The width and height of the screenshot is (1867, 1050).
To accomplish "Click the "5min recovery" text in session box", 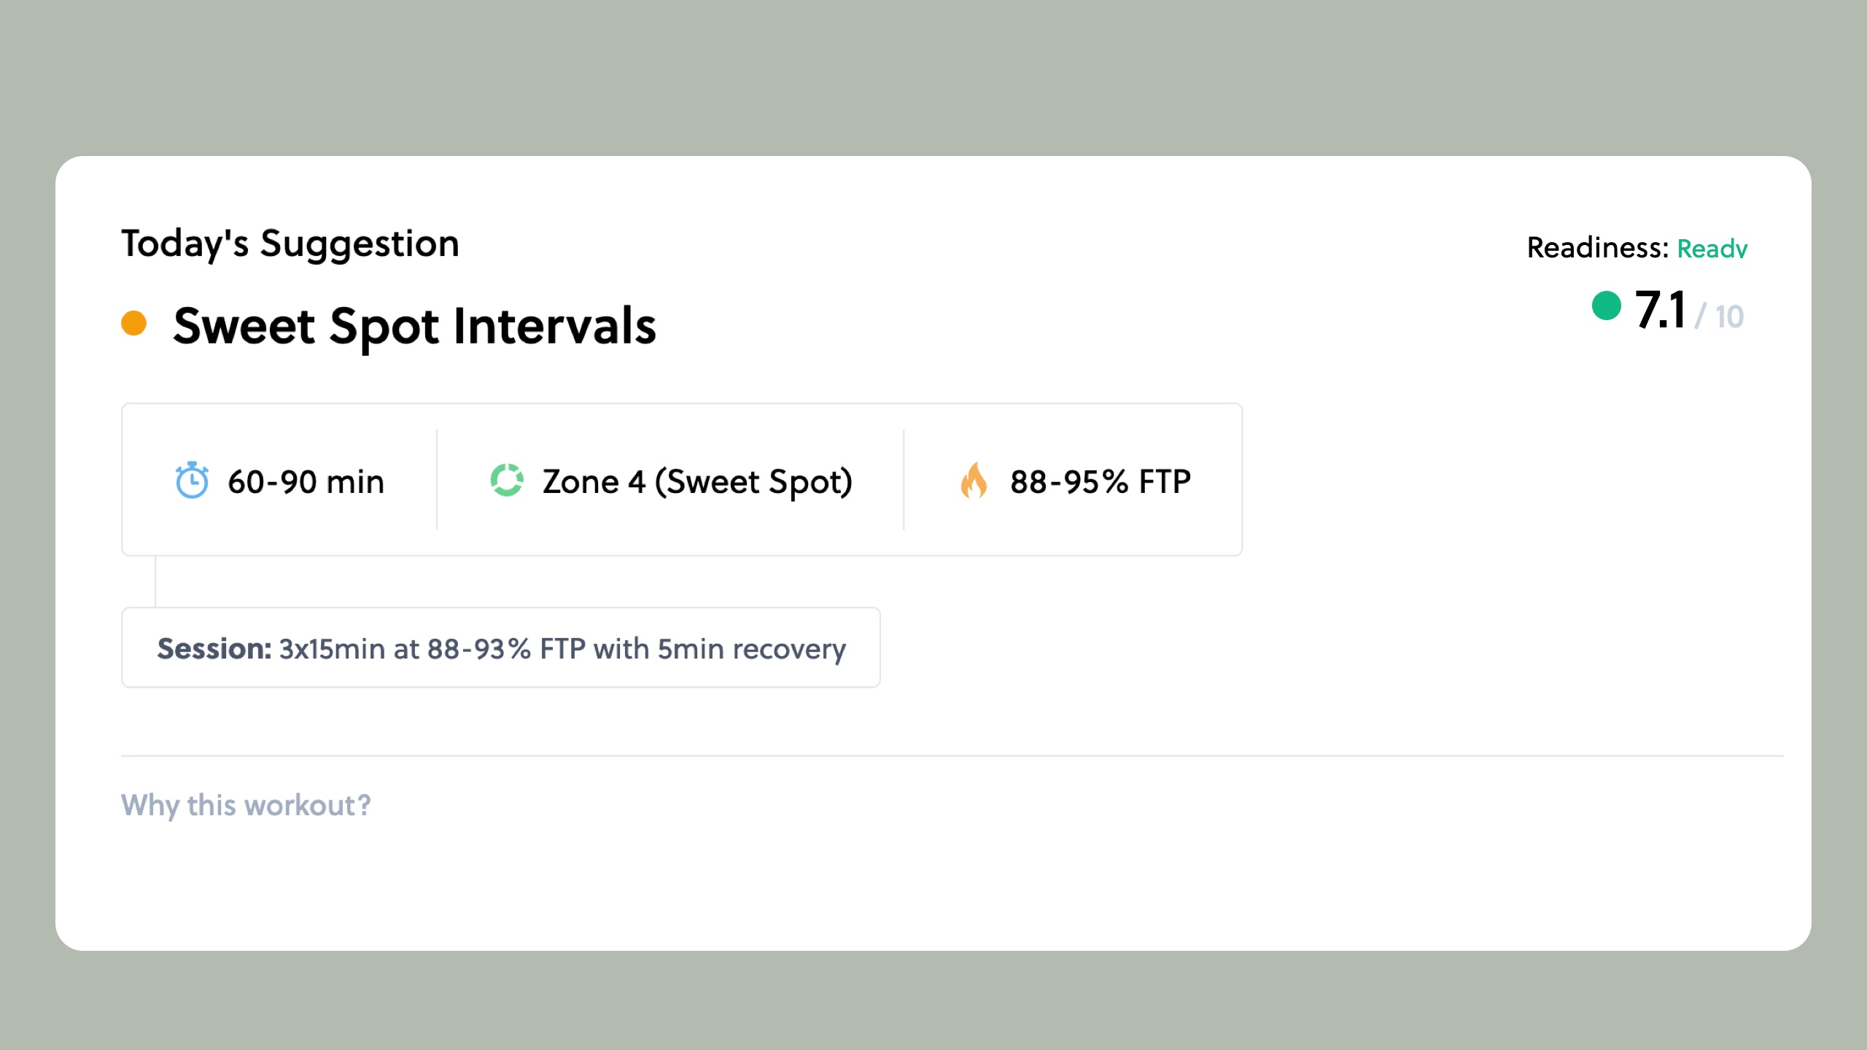I will tap(751, 648).
